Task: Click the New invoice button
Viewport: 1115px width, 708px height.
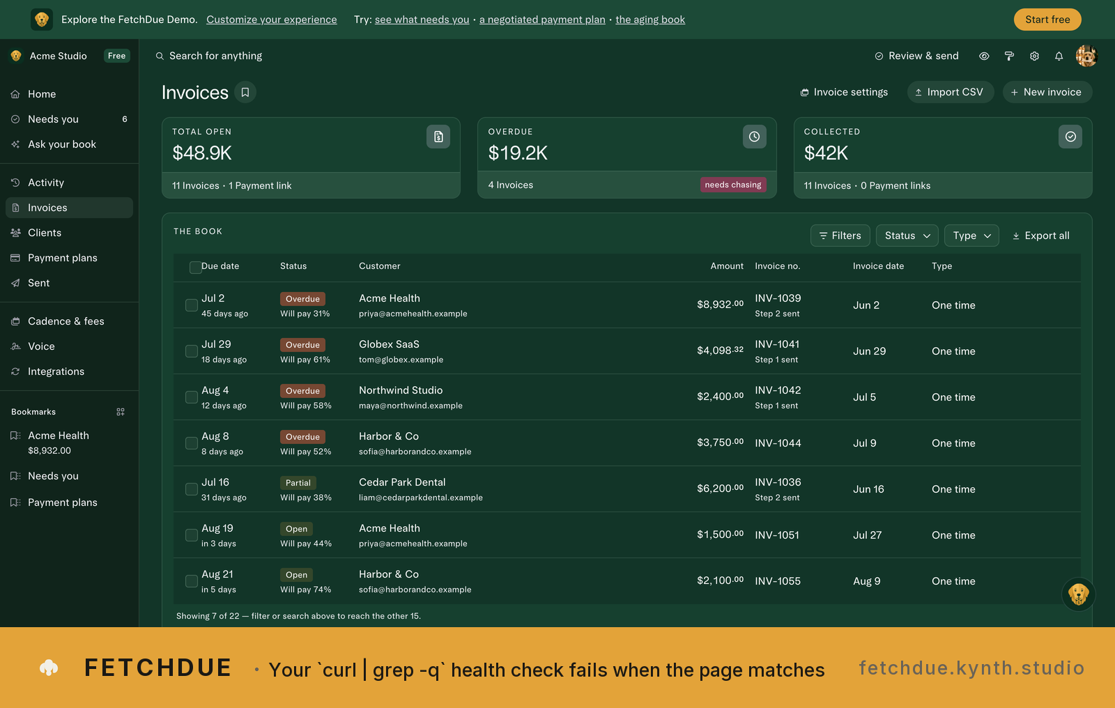Action: pos(1047,92)
